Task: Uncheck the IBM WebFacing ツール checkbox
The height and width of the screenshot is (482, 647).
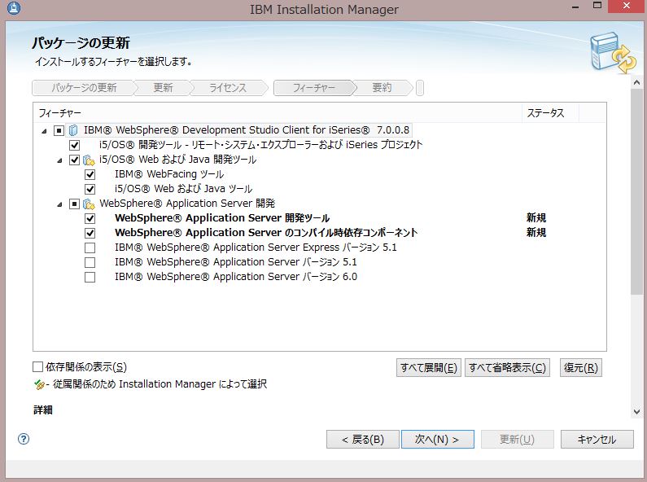Action: 90,174
